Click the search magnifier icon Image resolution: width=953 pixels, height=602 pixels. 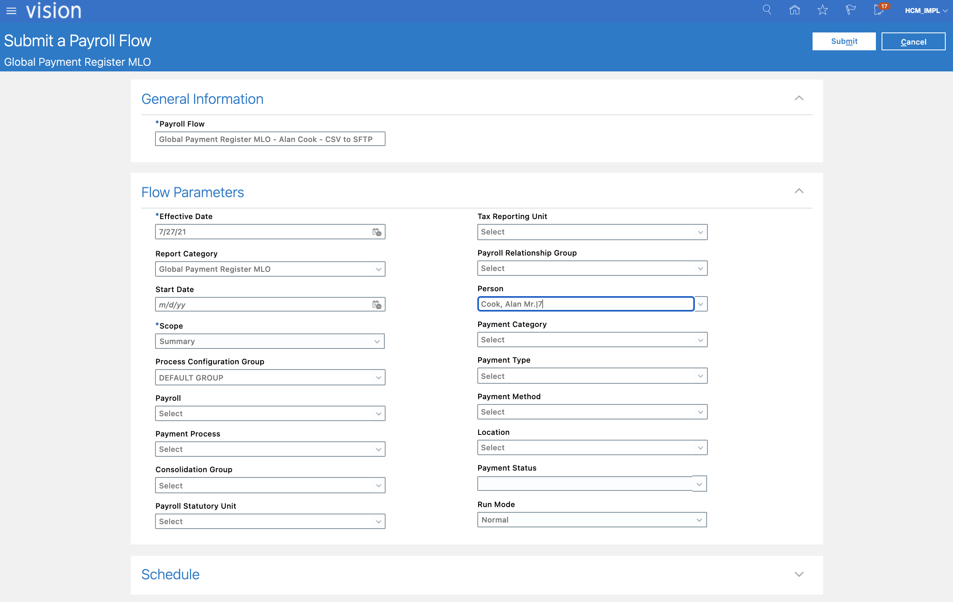[767, 10]
